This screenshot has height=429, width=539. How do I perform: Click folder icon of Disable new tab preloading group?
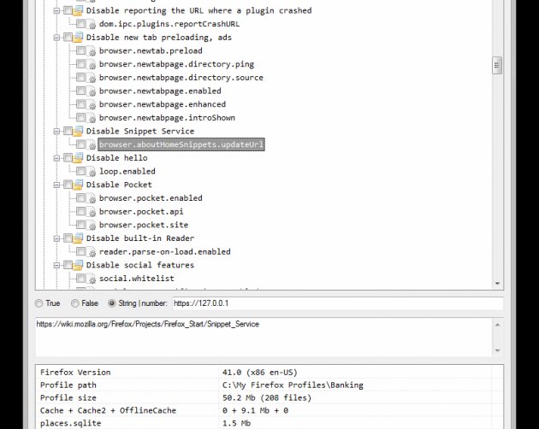[78, 37]
